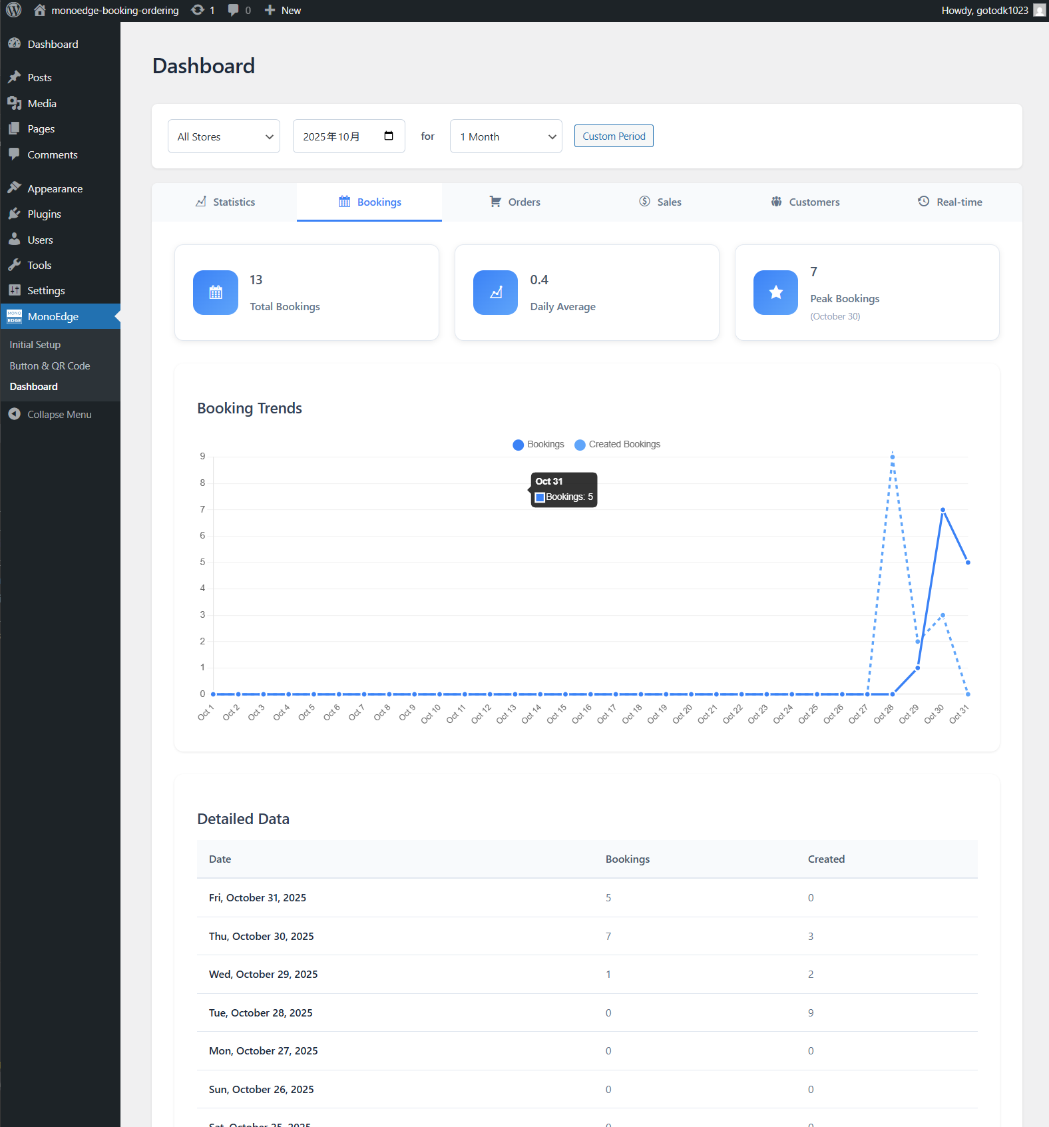Click row Mon, October 27, 2025
The width and height of the screenshot is (1049, 1127).
(x=588, y=1051)
